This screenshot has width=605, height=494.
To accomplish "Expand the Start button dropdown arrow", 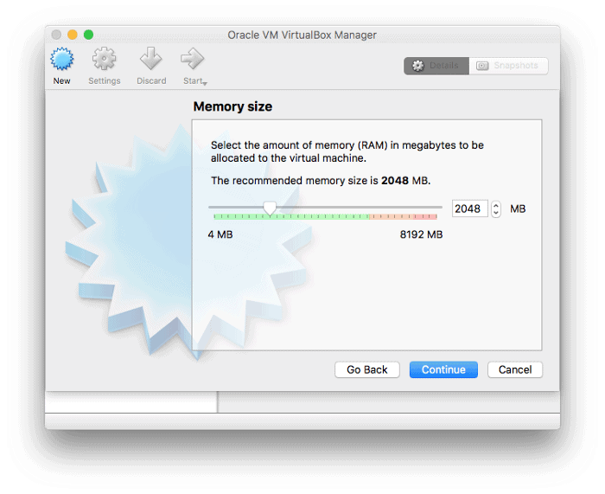I will point(204,83).
